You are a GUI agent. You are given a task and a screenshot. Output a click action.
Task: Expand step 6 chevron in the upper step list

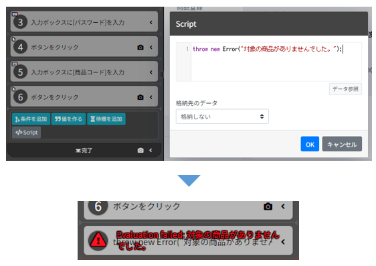(151, 97)
